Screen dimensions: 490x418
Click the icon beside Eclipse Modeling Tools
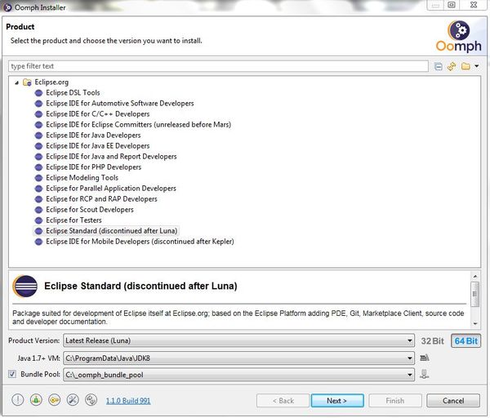pyautogui.click(x=38, y=178)
